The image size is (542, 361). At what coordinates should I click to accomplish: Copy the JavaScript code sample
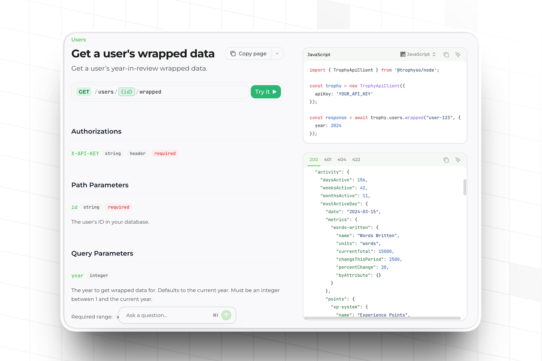tap(446, 54)
